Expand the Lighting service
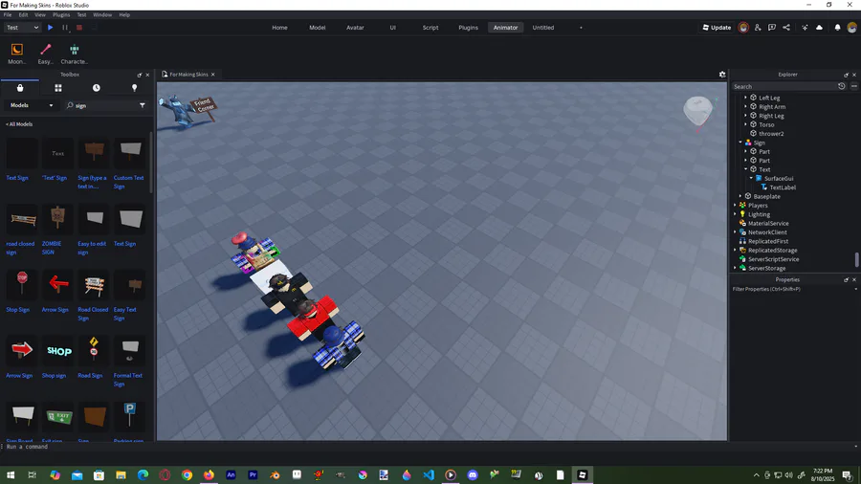Image resolution: width=861 pixels, height=484 pixels. click(736, 214)
